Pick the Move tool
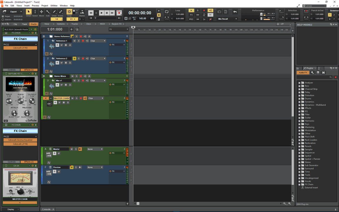This screenshot has width=339, height=212. (x=41, y=12)
